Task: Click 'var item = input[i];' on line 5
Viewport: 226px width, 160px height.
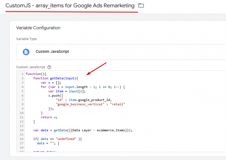Action: coord(67,91)
